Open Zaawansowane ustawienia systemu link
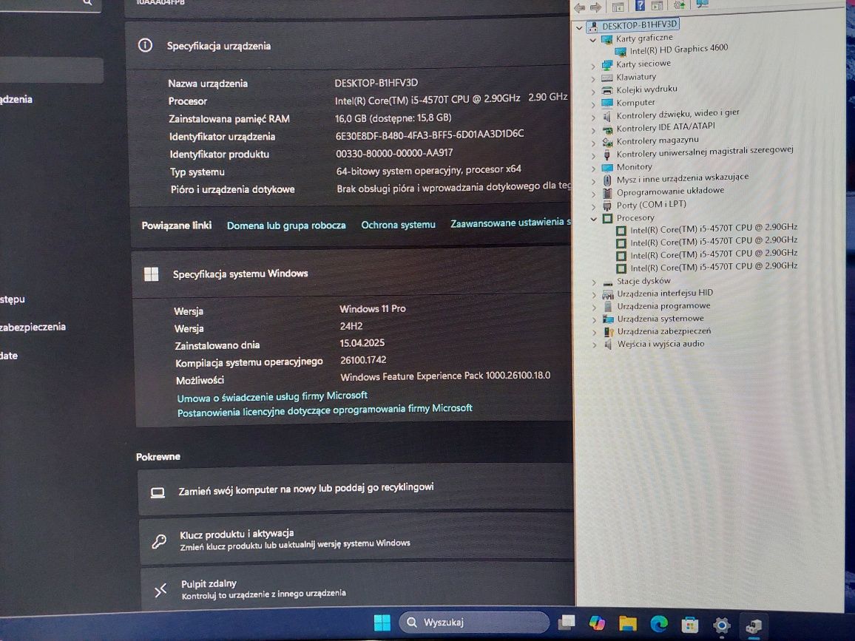 [510, 223]
